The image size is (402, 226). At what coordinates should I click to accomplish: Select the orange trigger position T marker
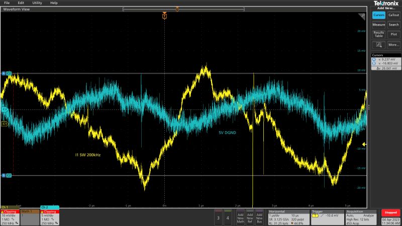coord(165,16)
